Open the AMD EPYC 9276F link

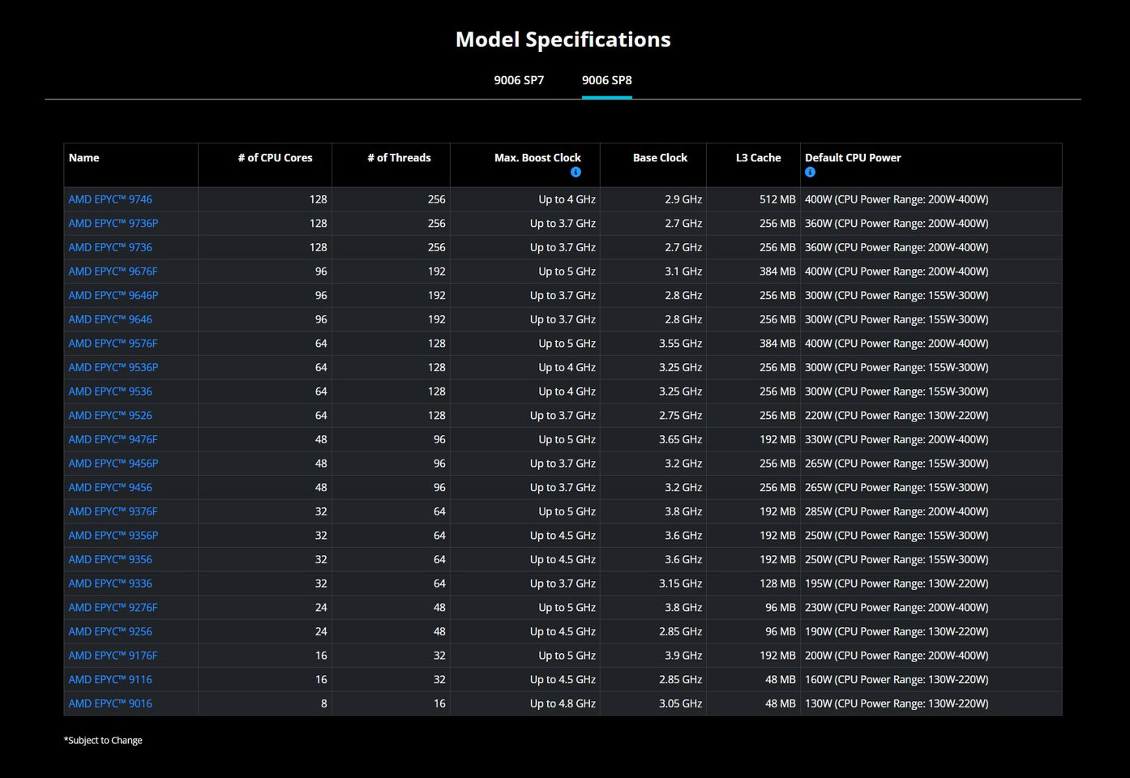pos(113,607)
